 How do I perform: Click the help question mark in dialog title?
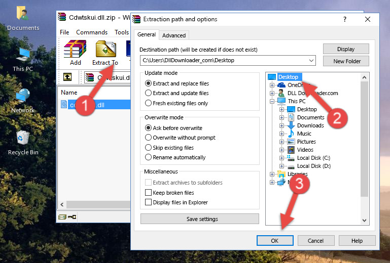coord(345,19)
